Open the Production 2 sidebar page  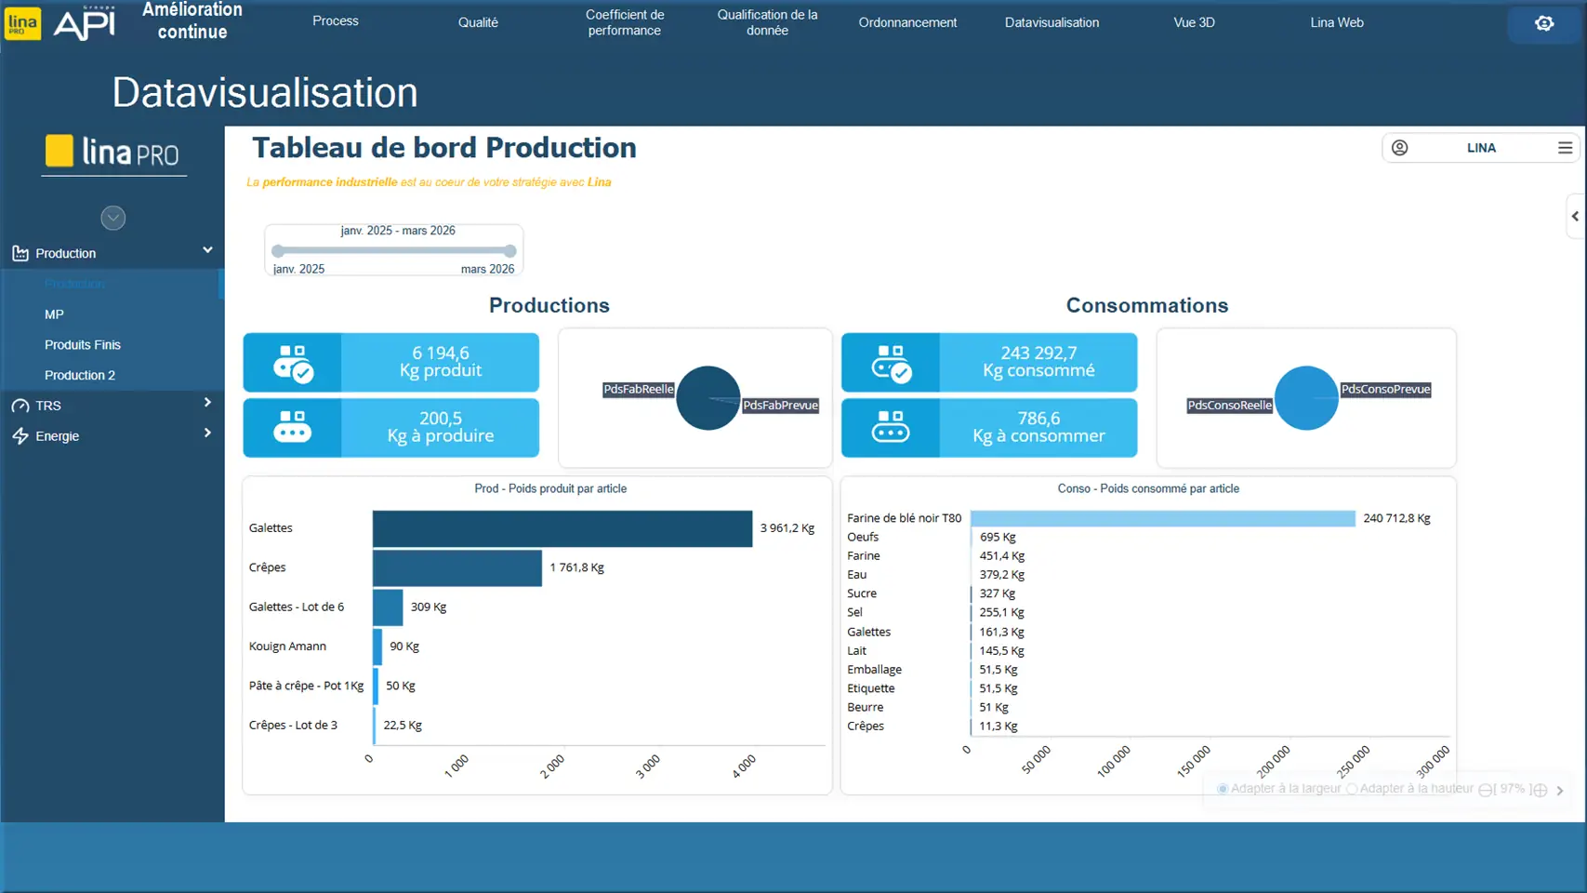80,376
